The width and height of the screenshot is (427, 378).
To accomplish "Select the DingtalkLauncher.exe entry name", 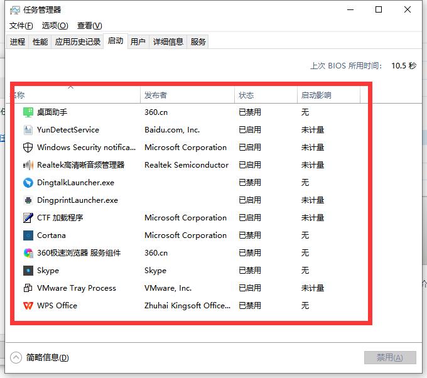I will tap(75, 183).
